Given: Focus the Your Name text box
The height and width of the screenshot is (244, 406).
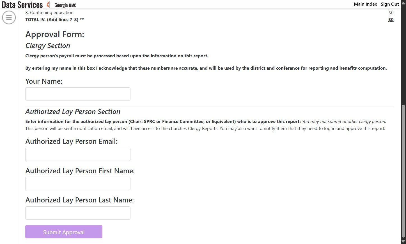Looking at the screenshot, I should (78, 94).
